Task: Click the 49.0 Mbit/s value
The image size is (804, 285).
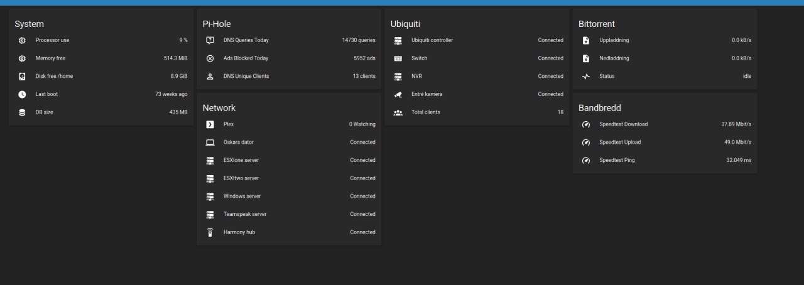Action: click(x=738, y=142)
